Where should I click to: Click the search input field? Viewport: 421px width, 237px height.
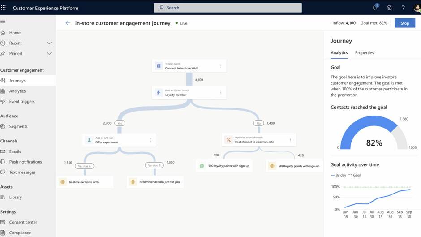coord(228,8)
